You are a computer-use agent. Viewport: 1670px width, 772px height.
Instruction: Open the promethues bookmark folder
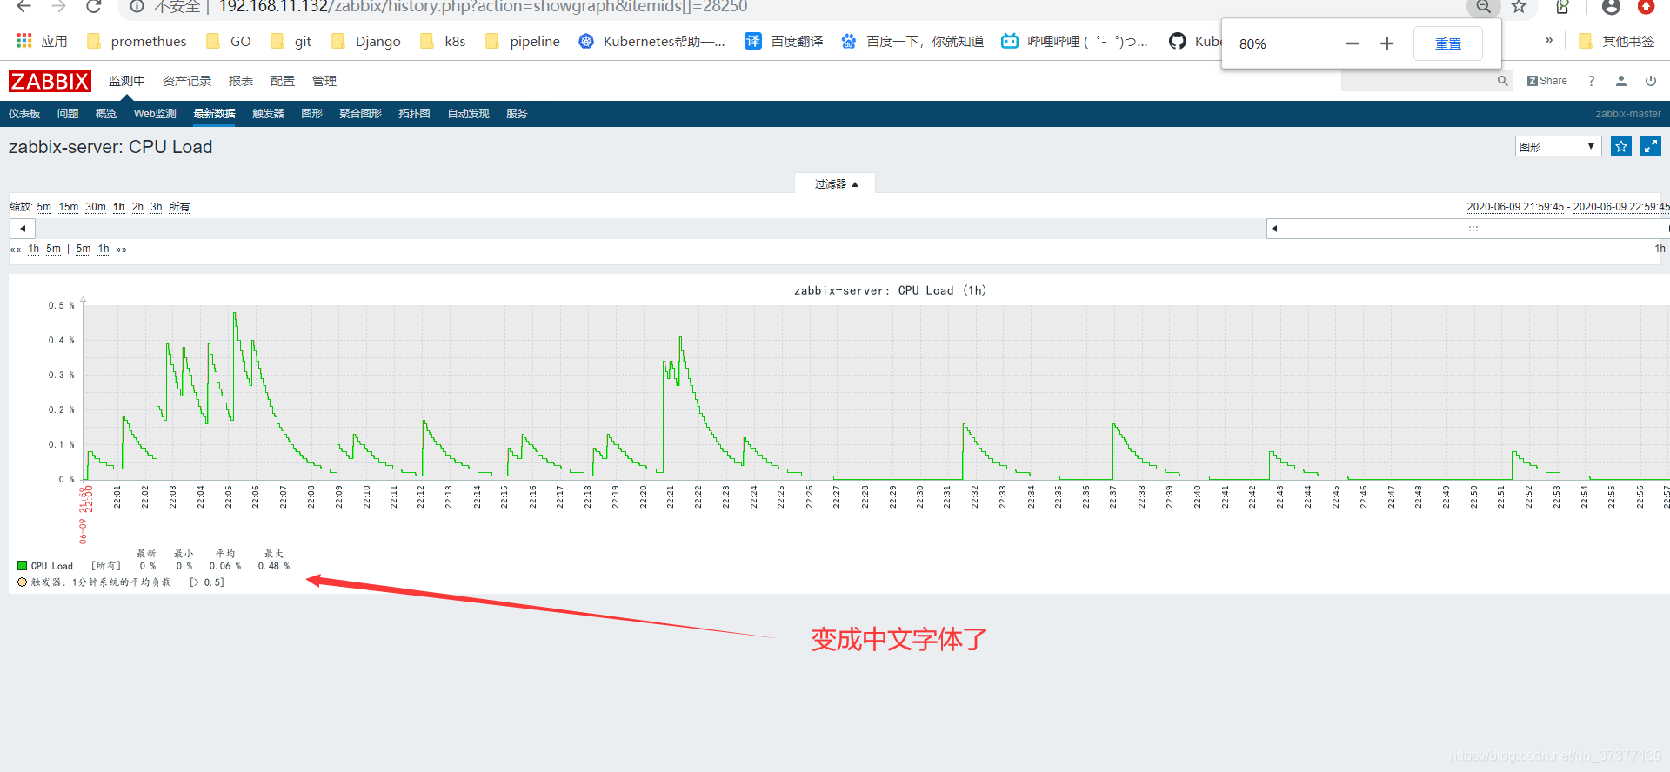click(x=137, y=41)
